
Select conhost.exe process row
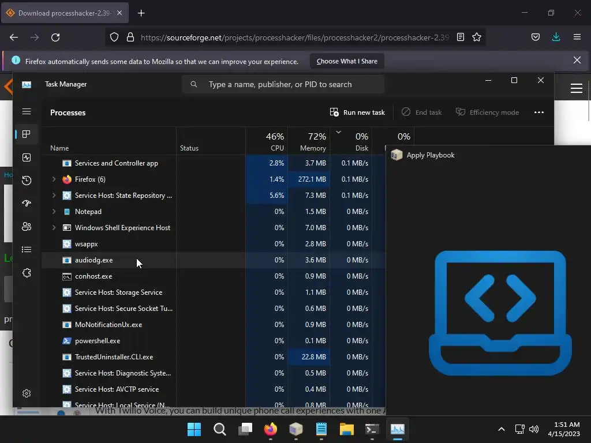click(214, 276)
